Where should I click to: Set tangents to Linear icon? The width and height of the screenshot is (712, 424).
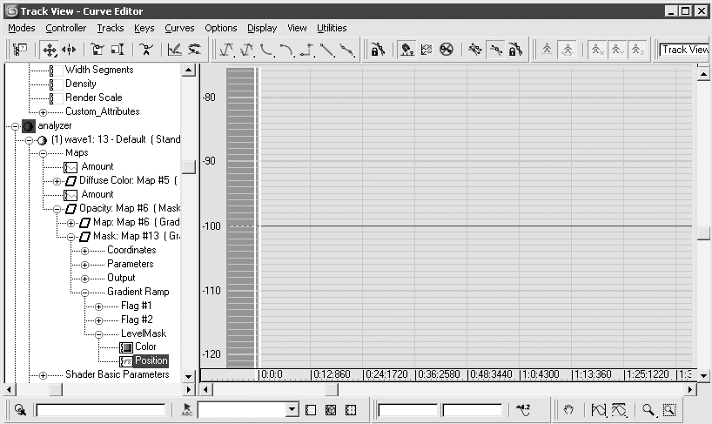pos(327,50)
